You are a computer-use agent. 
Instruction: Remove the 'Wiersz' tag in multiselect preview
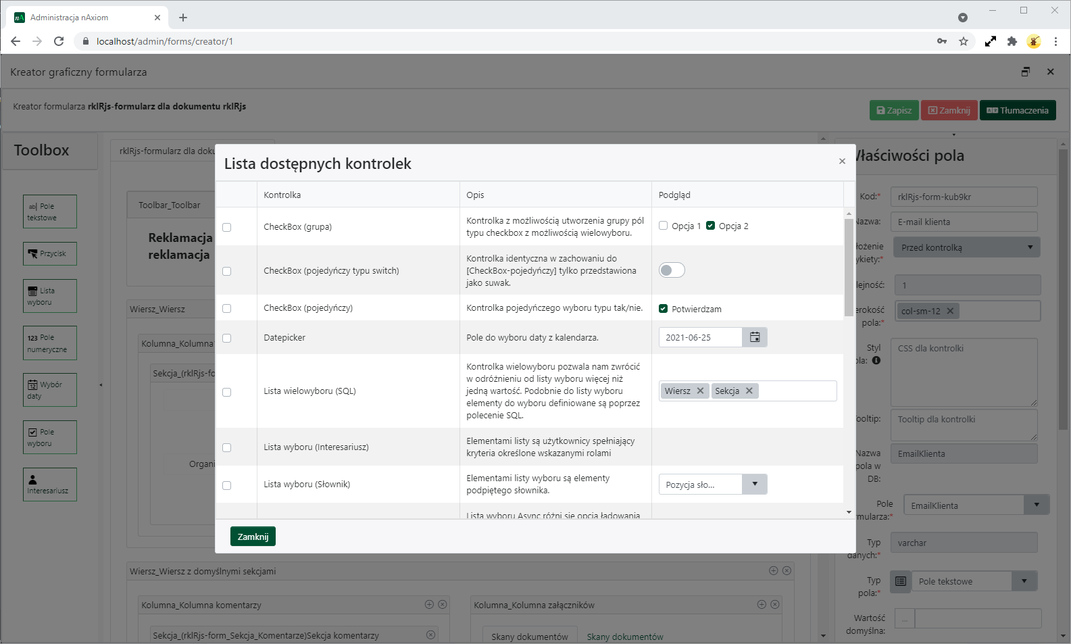point(700,391)
